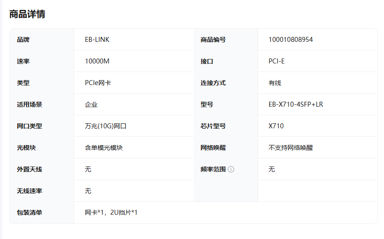Click the 品牌 label cell

(42, 40)
